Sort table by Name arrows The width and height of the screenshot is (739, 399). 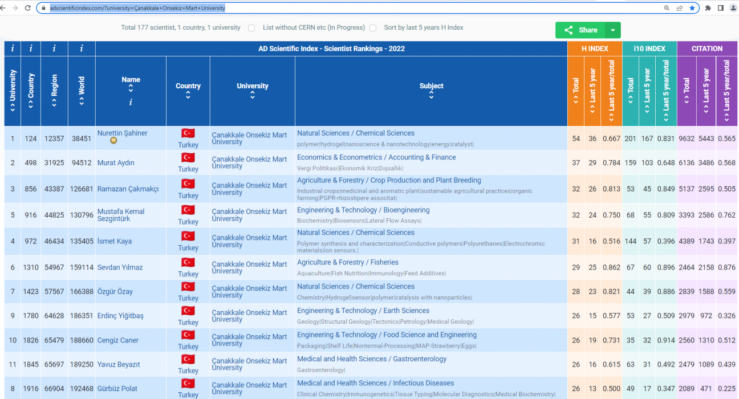(x=131, y=89)
